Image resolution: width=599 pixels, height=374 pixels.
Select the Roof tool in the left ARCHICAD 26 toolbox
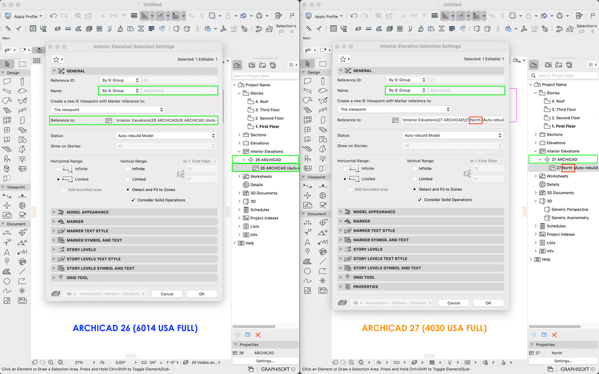point(7,101)
